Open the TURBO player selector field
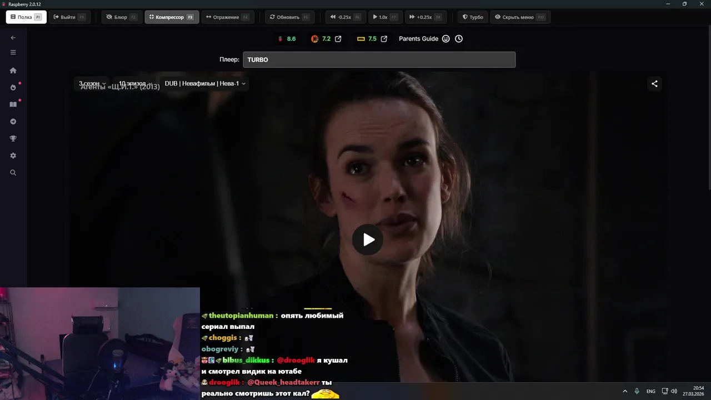The width and height of the screenshot is (711, 400). coord(379,59)
